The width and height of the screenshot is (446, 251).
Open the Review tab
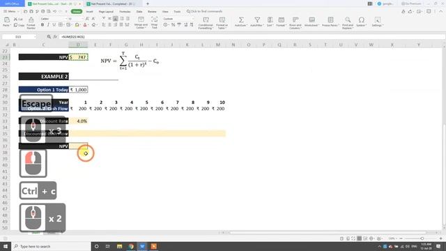152,11
